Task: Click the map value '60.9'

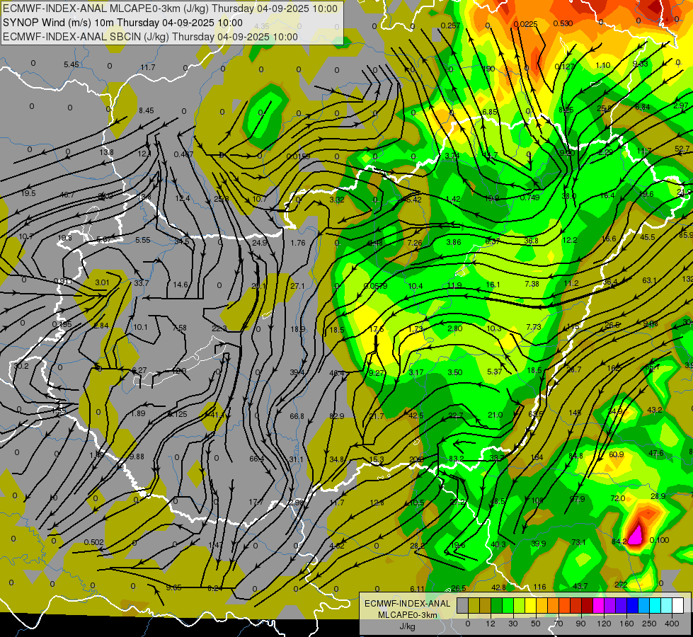Action: pyautogui.click(x=616, y=454)
